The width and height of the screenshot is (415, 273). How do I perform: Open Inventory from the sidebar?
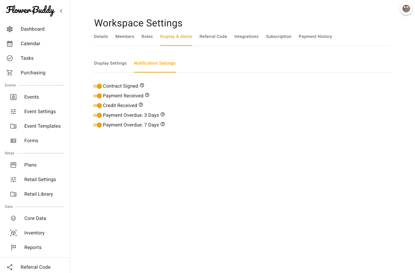tap(35, 233)
